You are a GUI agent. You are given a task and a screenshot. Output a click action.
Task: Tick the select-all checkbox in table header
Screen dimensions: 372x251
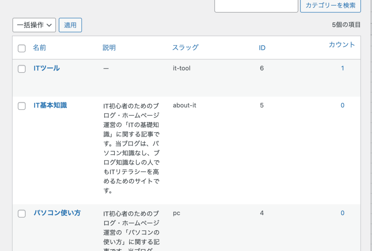click(x=21, y=48)
